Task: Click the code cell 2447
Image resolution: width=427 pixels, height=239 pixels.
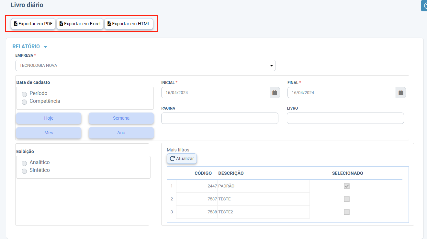Action: coord(197,186)
